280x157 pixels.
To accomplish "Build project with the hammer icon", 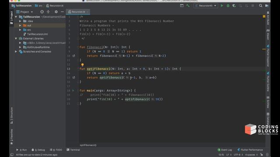I will click(x=188, y=6).
